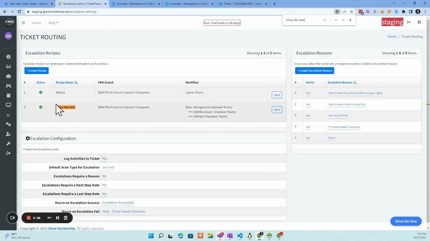Open a new browser tab
Viewport: 430px width, 241px height.
point(274,4)
